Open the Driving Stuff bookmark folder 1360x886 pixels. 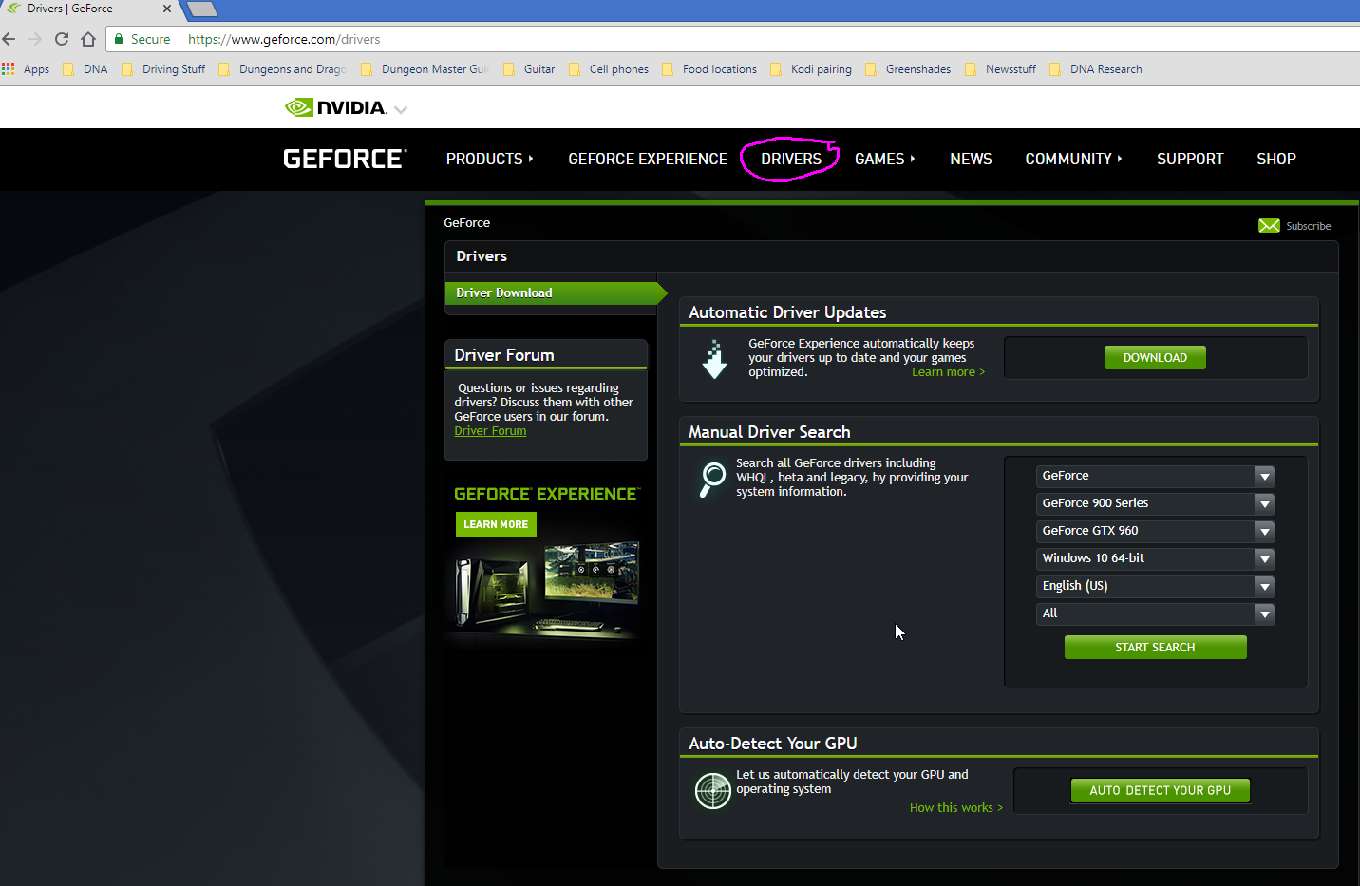point(163,69)
